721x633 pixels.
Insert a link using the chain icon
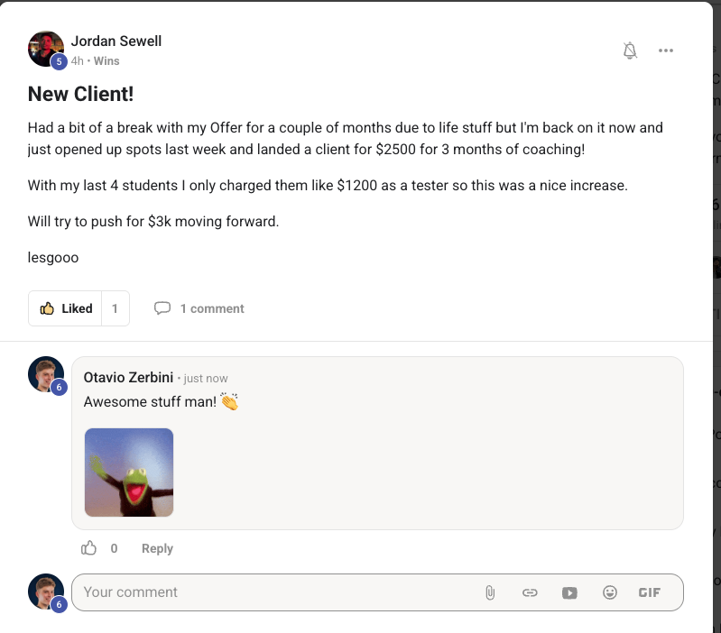pos(530,592)
